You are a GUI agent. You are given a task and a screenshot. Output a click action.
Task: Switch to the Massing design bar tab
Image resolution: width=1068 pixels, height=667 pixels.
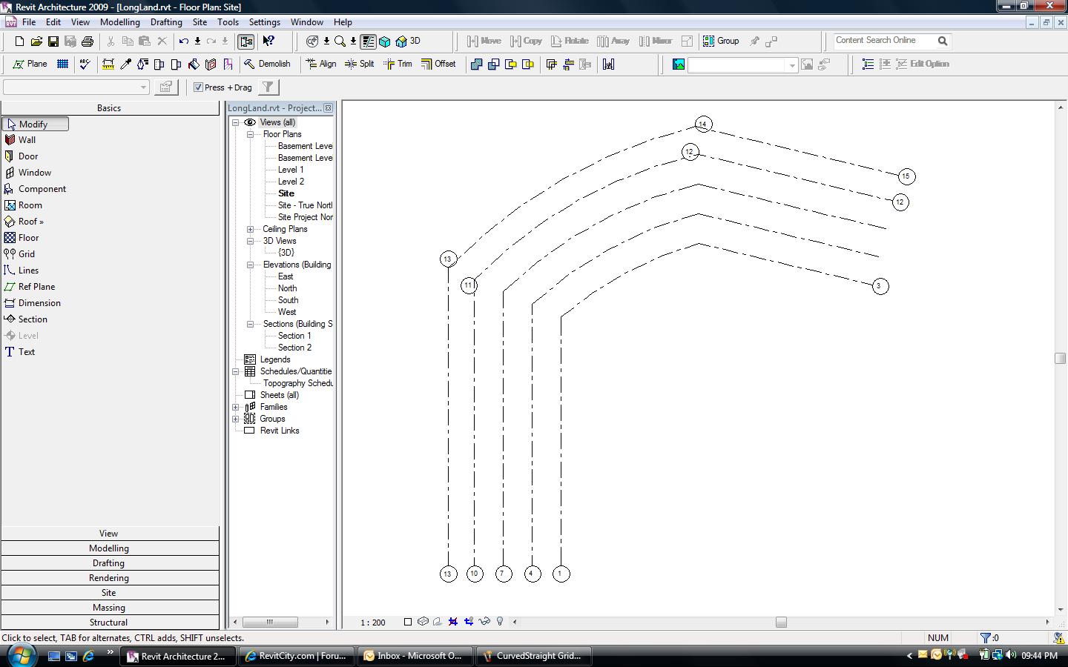109,608
